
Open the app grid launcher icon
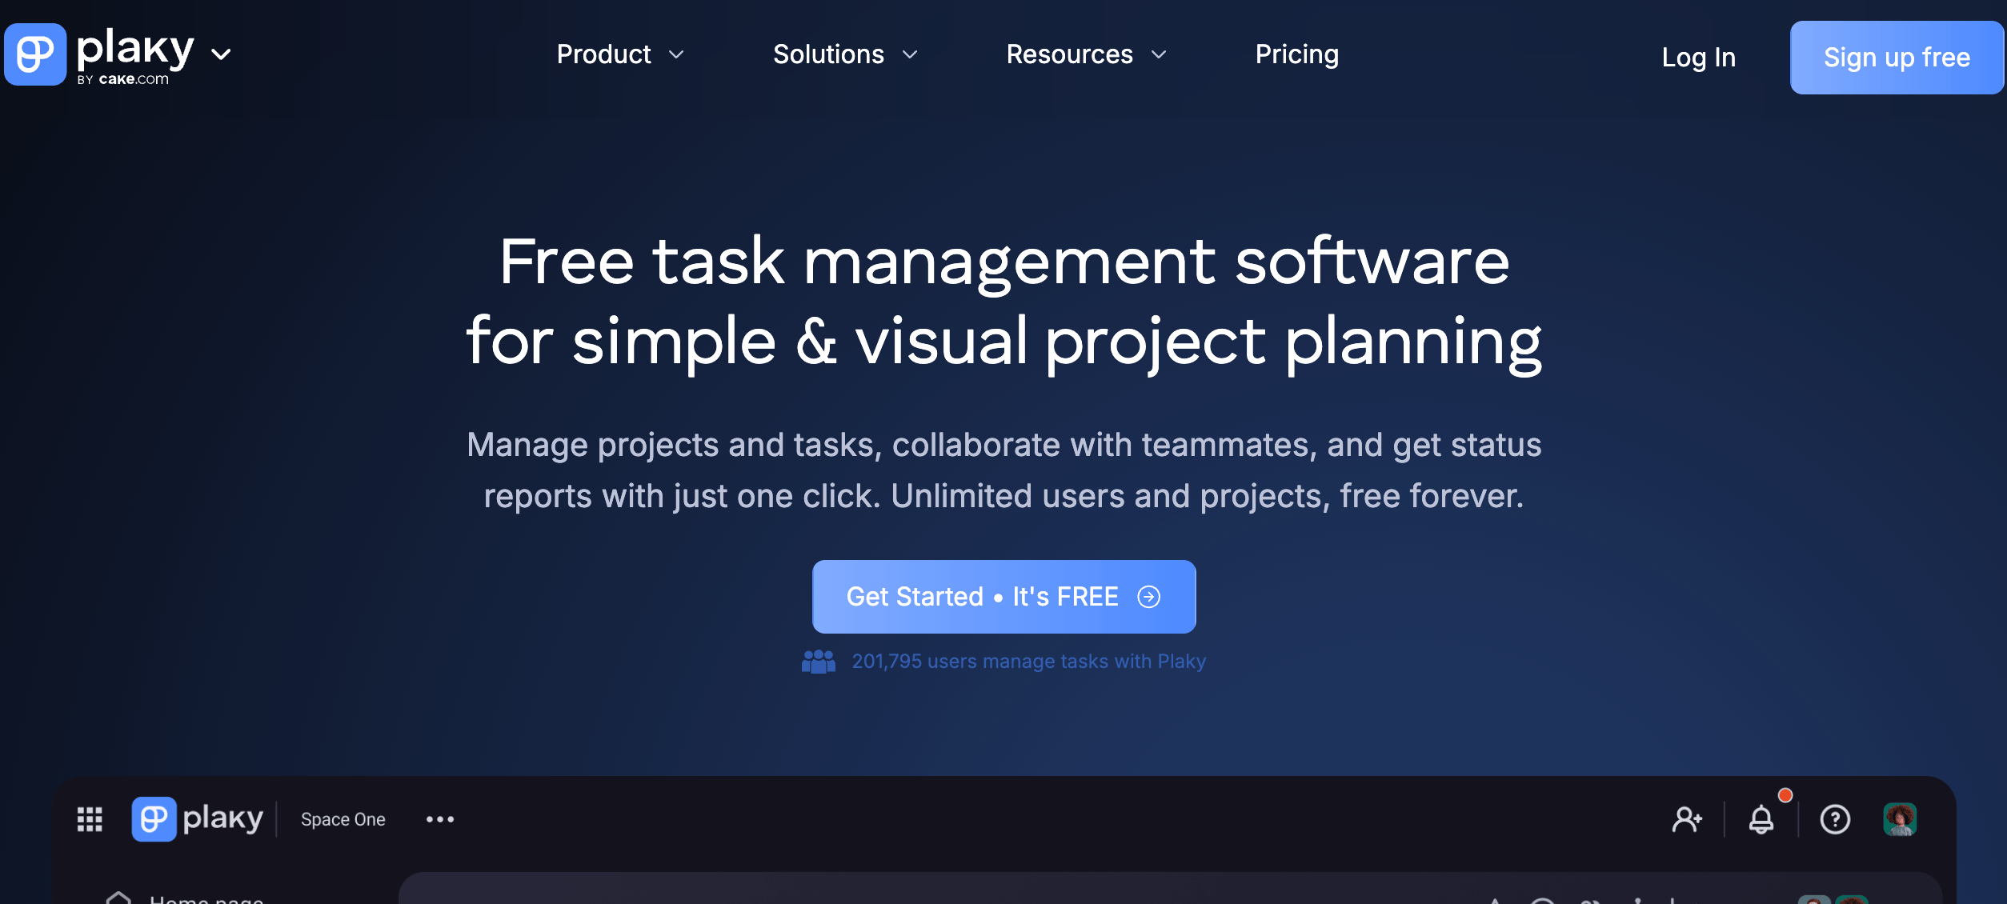click(x=90, y=819)
